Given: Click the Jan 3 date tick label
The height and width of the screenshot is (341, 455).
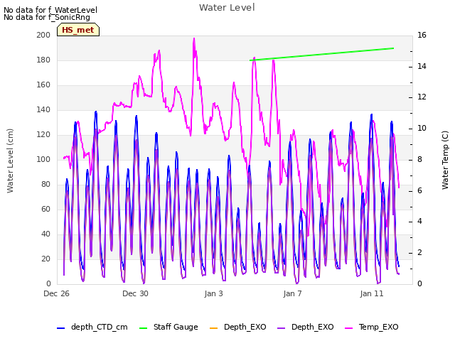Looking at the screenshot, I should tap(213, 293).
